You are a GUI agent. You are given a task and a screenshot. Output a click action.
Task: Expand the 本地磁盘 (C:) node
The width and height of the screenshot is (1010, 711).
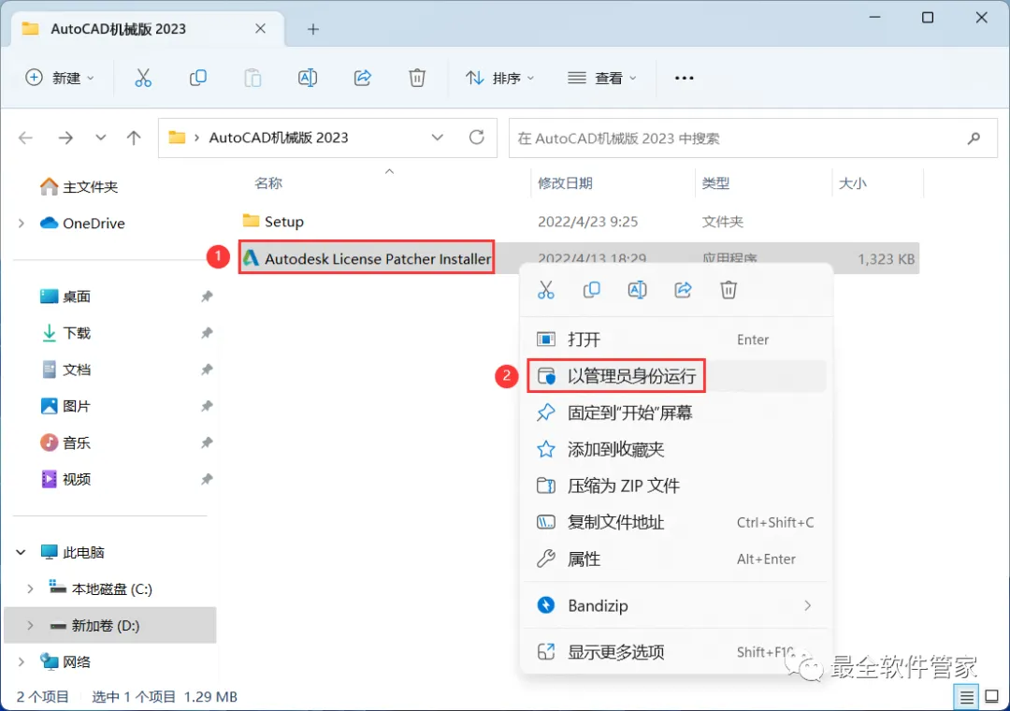(30, 588)
